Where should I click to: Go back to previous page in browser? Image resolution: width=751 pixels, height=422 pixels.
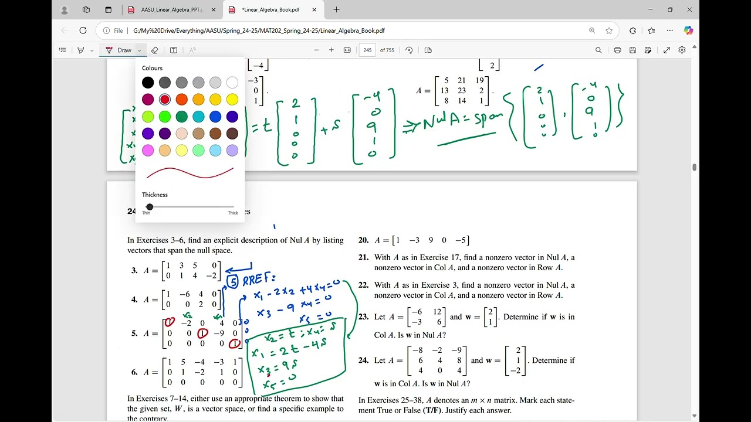pyautogui.click(x=65, y=30)
